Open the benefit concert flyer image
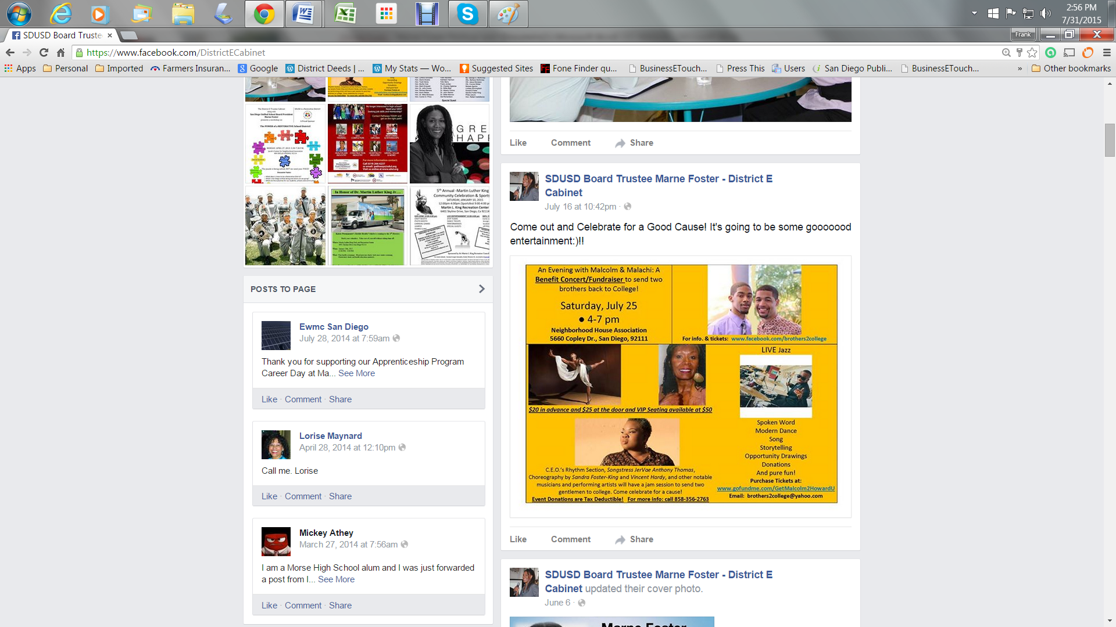Viewport: 1116px width, 627px height. coord(681,384)
